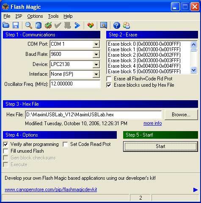Click the Start button

[160, 146]
